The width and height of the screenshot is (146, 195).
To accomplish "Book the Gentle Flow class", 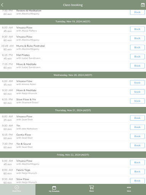I will 137,136.
